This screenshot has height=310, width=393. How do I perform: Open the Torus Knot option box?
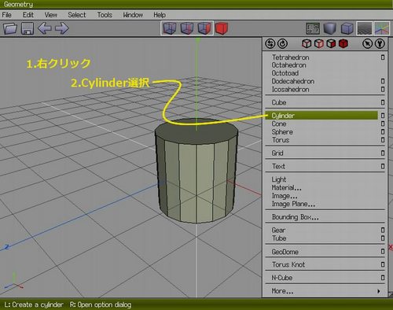[383, 264]
